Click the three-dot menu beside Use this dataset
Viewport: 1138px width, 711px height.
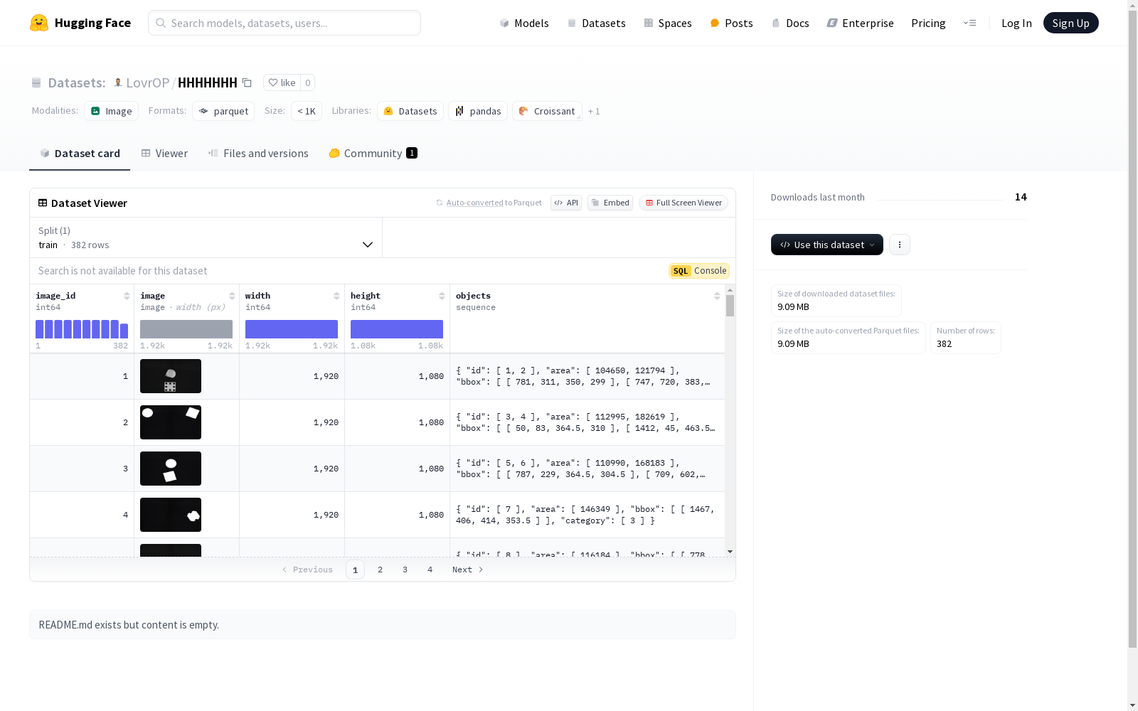(x=900, y=245)
